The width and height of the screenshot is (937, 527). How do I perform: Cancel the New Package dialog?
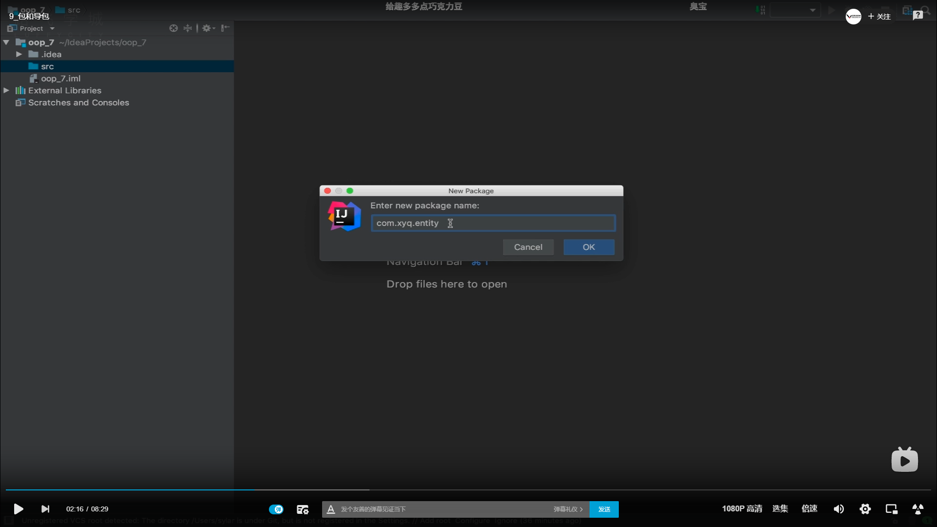[528, 247]
